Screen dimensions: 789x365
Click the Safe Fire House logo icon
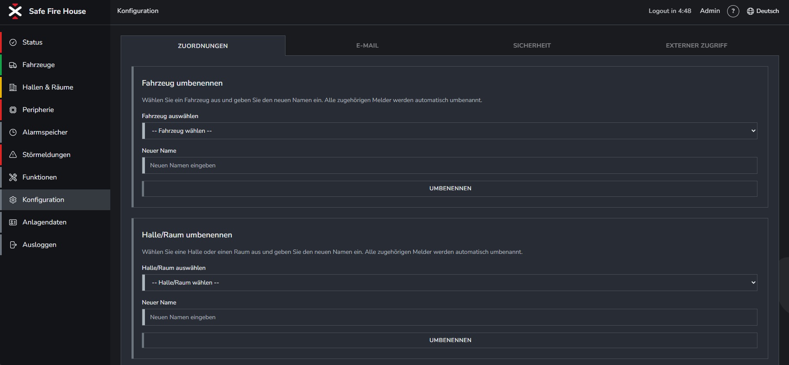[x=15, y=11]
